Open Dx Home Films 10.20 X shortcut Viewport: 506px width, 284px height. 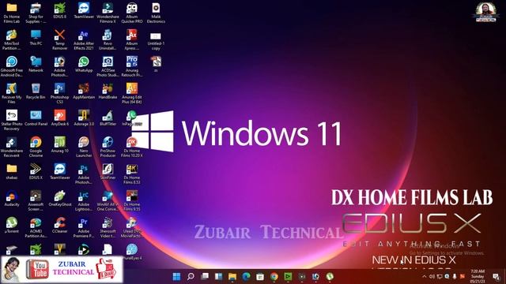[x=132, y=148]
